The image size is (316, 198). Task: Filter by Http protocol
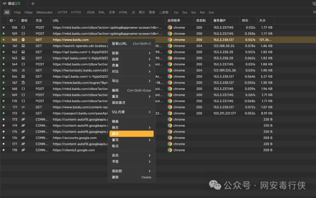point(17,12)
